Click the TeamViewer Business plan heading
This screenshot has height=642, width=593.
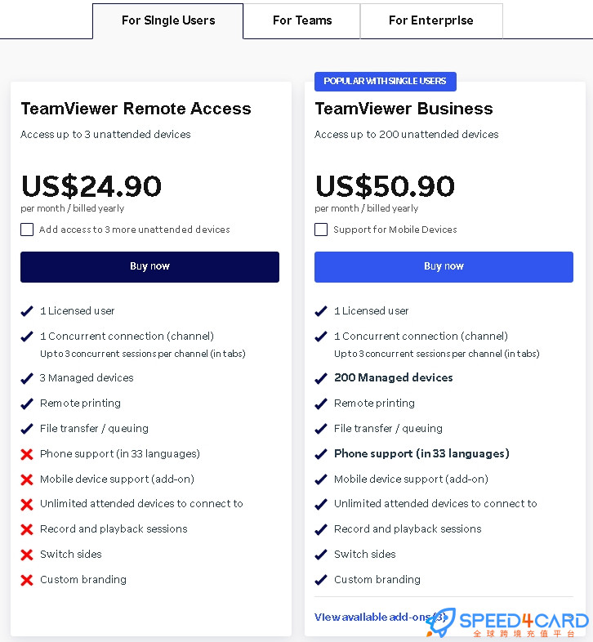pos(404,109)
